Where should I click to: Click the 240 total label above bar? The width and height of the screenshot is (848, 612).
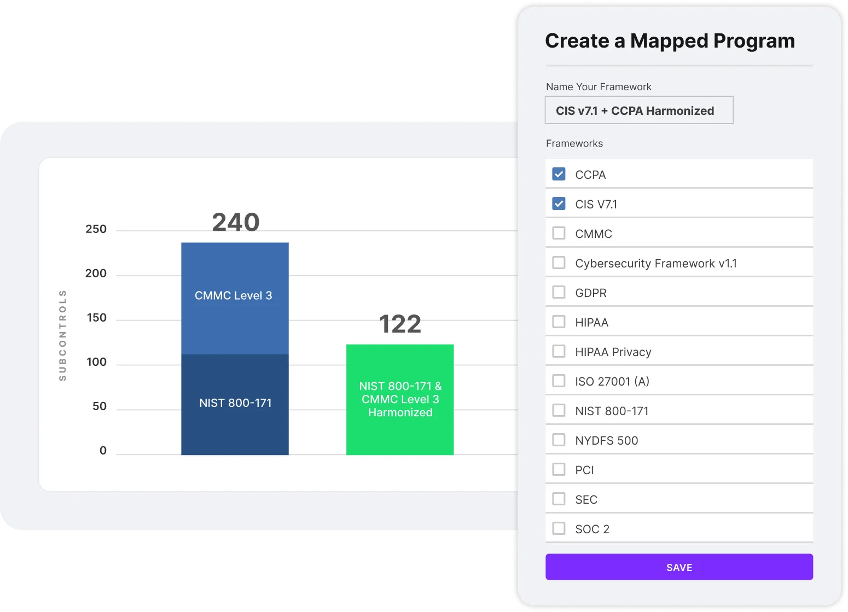(x=236, y=222)
